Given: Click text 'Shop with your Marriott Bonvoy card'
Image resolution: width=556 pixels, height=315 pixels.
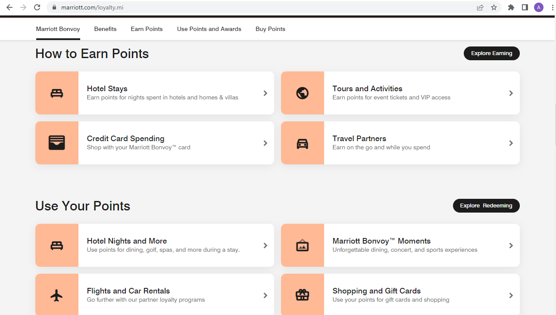Looking at the screenshot, I should click(x=138, y=148).
